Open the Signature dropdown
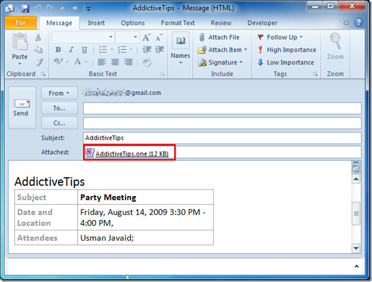 [220, 63]
